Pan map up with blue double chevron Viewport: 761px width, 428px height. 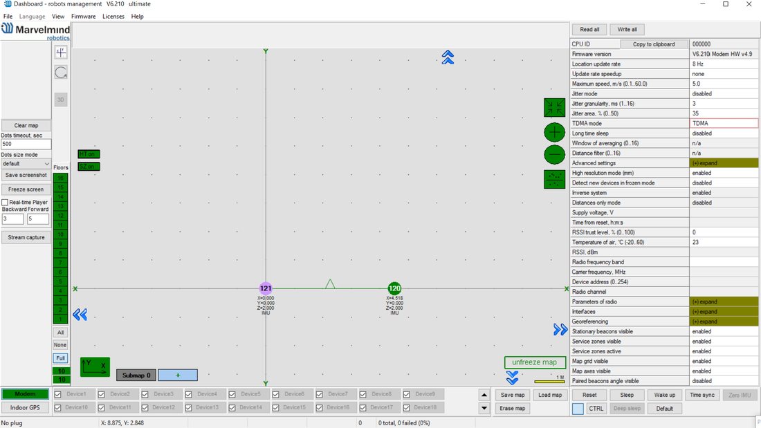coord(448,57)
